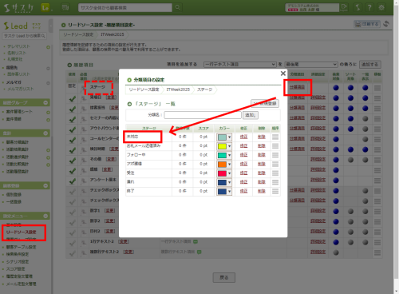The width and height of the screenshot is (399, 294).
Task: Select スコア設定 in the sidebar menu
Action: [x=16, y=269]
